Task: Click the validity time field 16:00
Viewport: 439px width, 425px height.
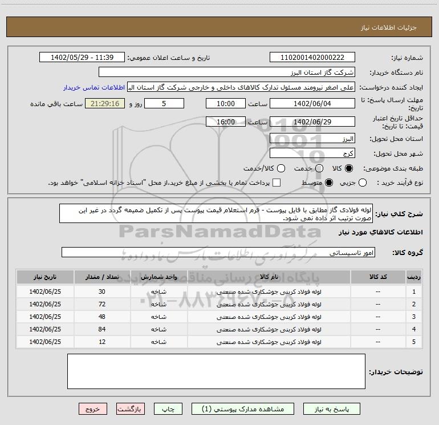Action: coord(226,122)
